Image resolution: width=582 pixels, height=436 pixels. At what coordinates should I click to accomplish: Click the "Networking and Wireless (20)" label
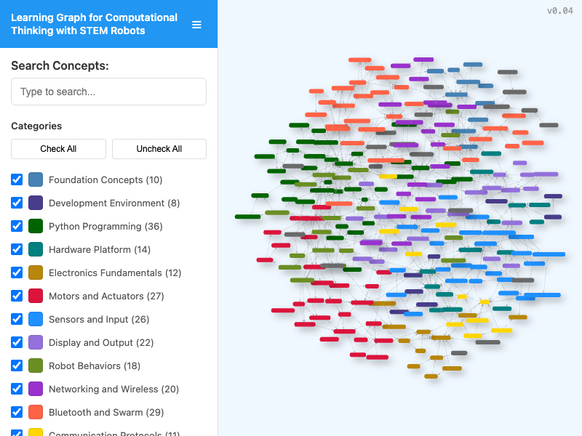point(114,389)
